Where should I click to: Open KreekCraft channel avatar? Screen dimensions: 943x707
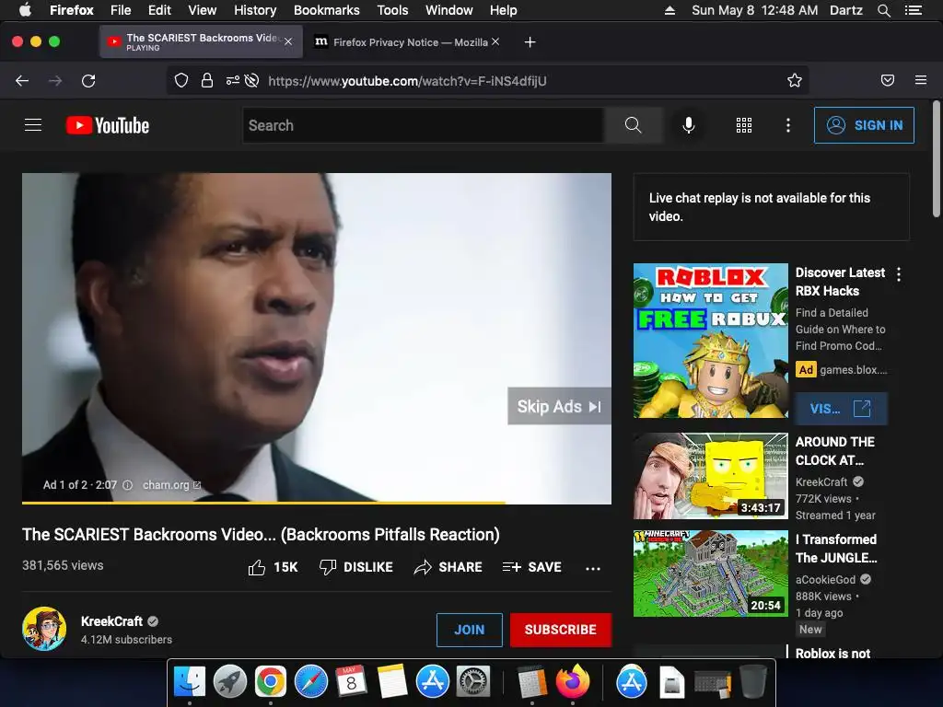44,629
